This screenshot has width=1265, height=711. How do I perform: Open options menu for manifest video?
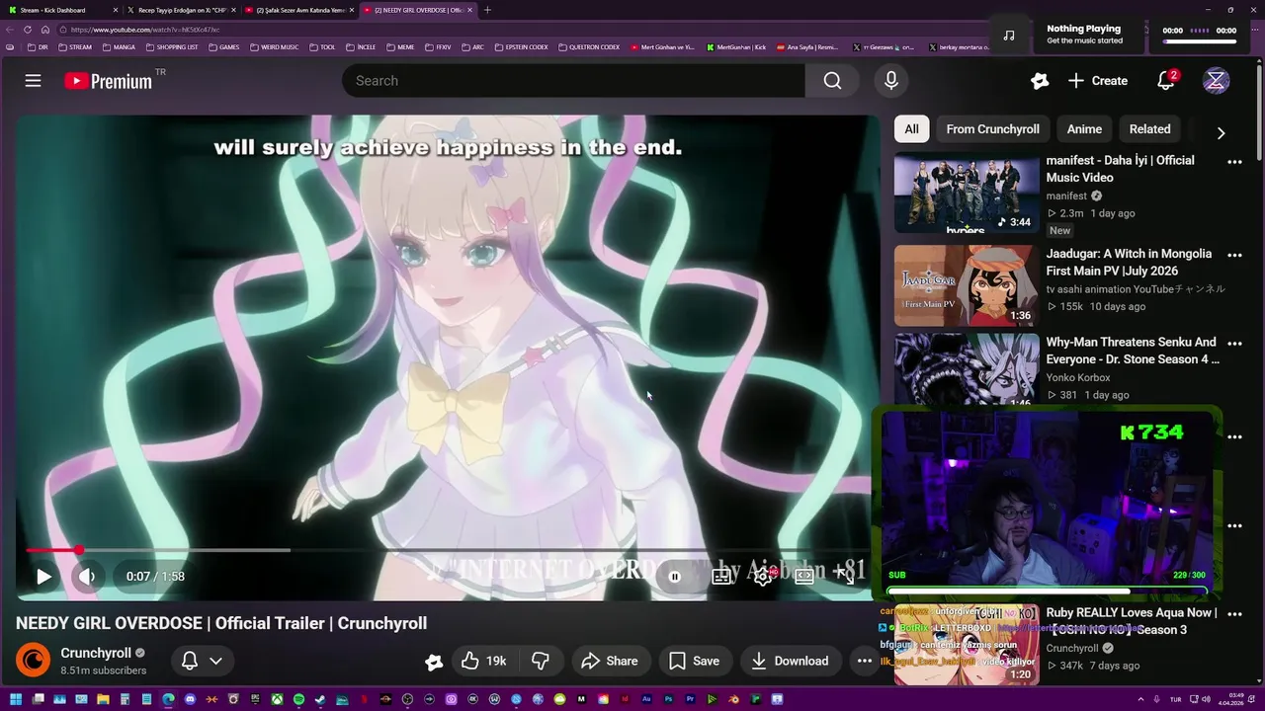(1234, 162)
